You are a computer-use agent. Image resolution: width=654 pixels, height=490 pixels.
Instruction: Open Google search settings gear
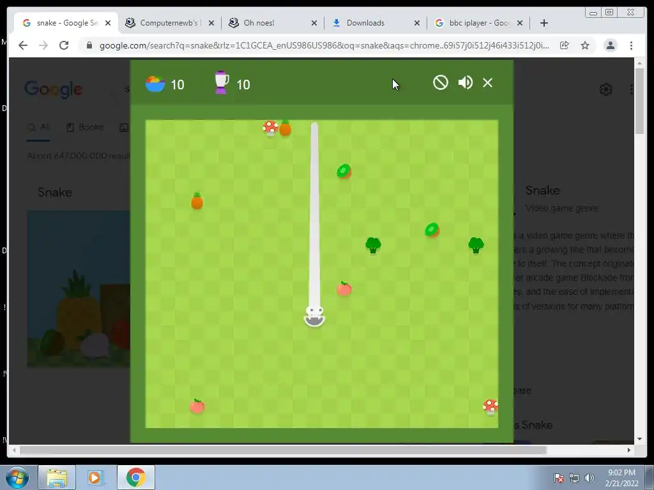605,89
